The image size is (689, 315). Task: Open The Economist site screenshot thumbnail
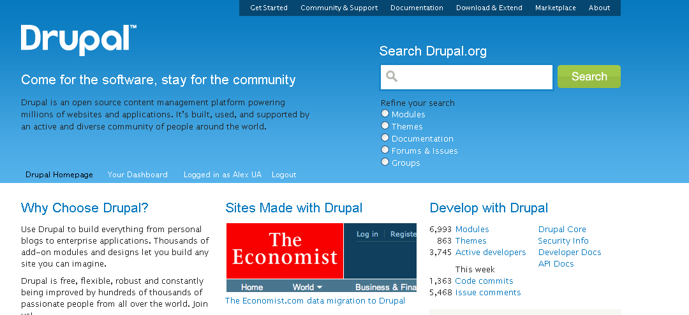321,258
